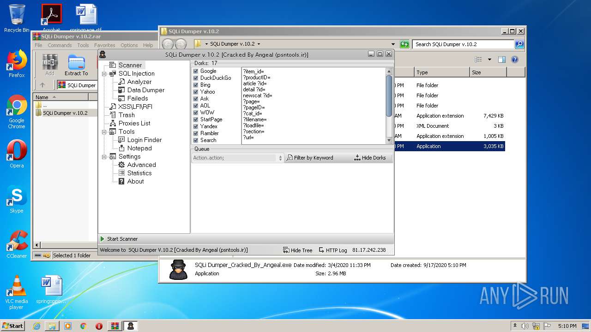The image size is (591, 332).
Task: Sort Explorer files by Size column
Action: pos(488,72)
